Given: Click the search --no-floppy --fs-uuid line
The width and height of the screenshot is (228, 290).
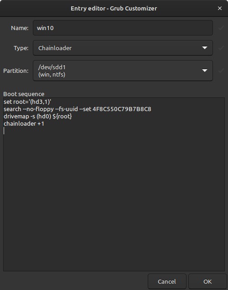Looking at the screenshot, I should click(x=78, y=109).
